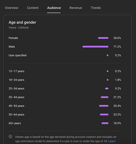Click the 'Views · Lifetime' subtitle
This screenshot has height=144, width=136.
pyautogui.click(x=19, y=28)
